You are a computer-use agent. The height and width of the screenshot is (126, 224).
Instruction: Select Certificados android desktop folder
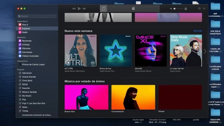pos(215,63)
